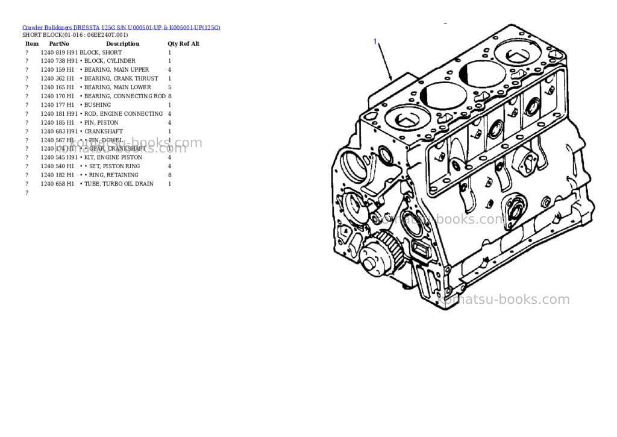Image resolution: width=617 pixels, height=437 pixels.
Task: Click part number 1240 683 H91
Action: coord(59,131)
